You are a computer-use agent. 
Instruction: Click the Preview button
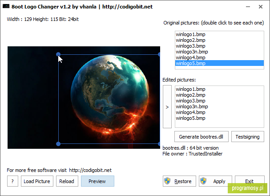click(97, 181)
